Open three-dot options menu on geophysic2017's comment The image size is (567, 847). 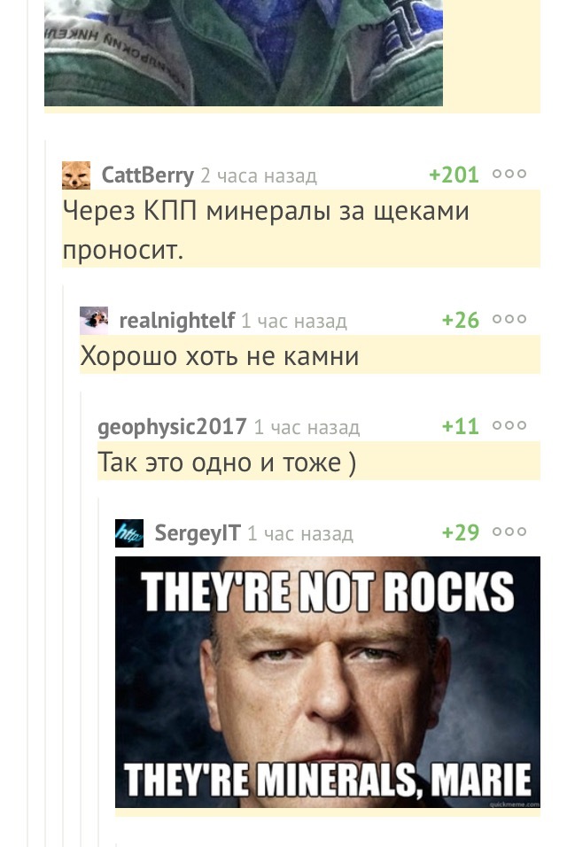pyautogui.click(x=509, y=425)
